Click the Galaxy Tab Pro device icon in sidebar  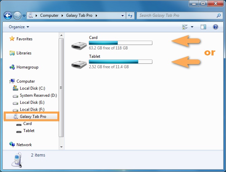[16, 116]
